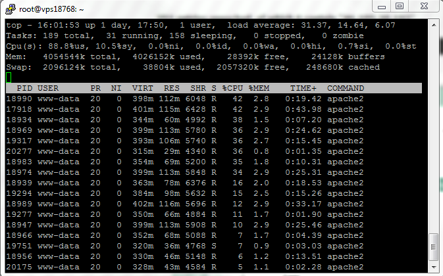Click the COMMAND column header

[x=346, y=88]
